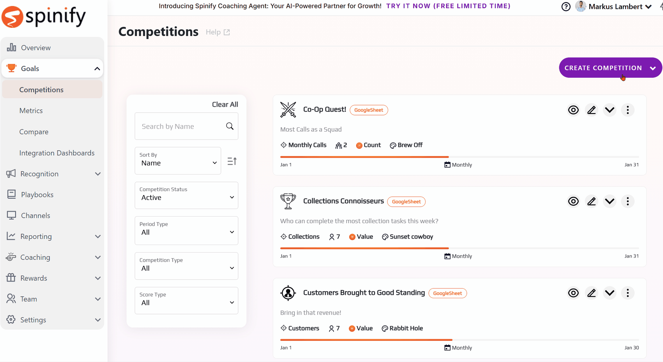Click the search magnifier icon
663x362 pixels.
click(x=230, y=126)
